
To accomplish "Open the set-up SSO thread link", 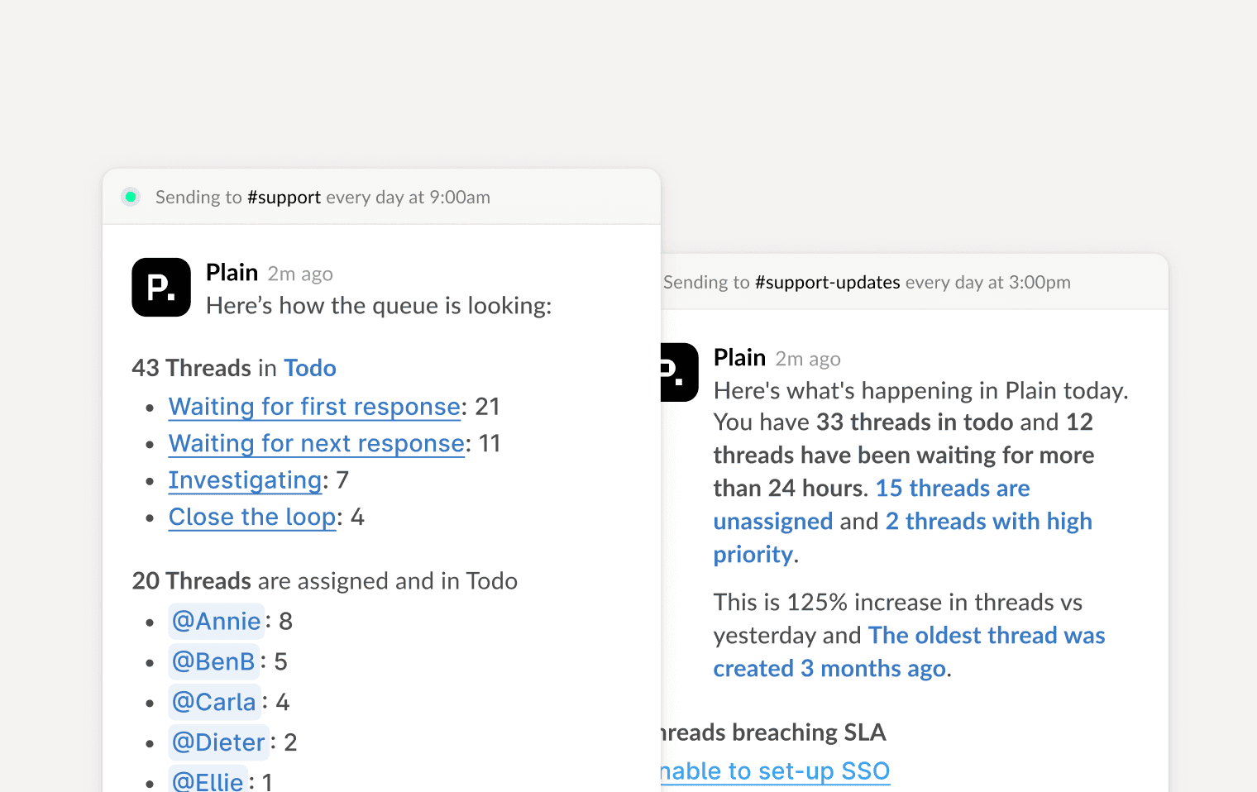I will click(775, 771).
